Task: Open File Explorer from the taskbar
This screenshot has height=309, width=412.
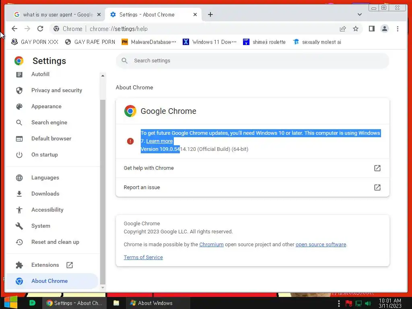Action: [x=116, y=303]
